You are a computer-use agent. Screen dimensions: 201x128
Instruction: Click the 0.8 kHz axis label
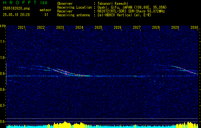3,90
